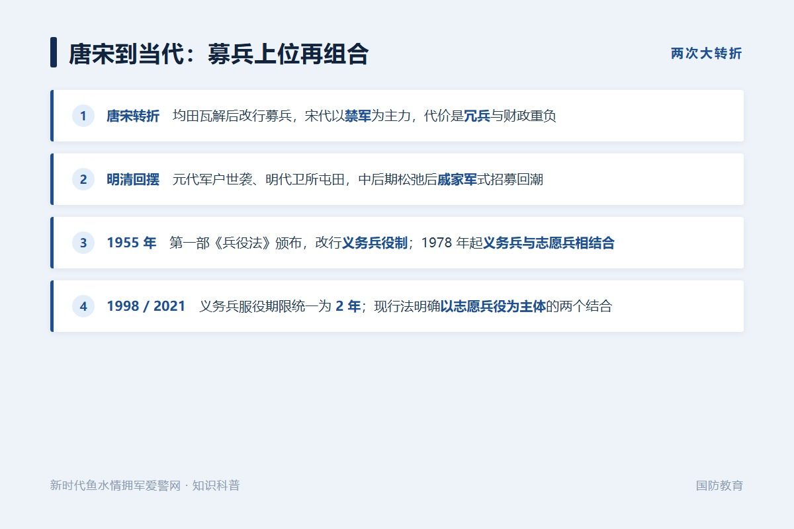Click the phrase 的两个结合
This screenshot has height=529, width=794.
point(579,307)
